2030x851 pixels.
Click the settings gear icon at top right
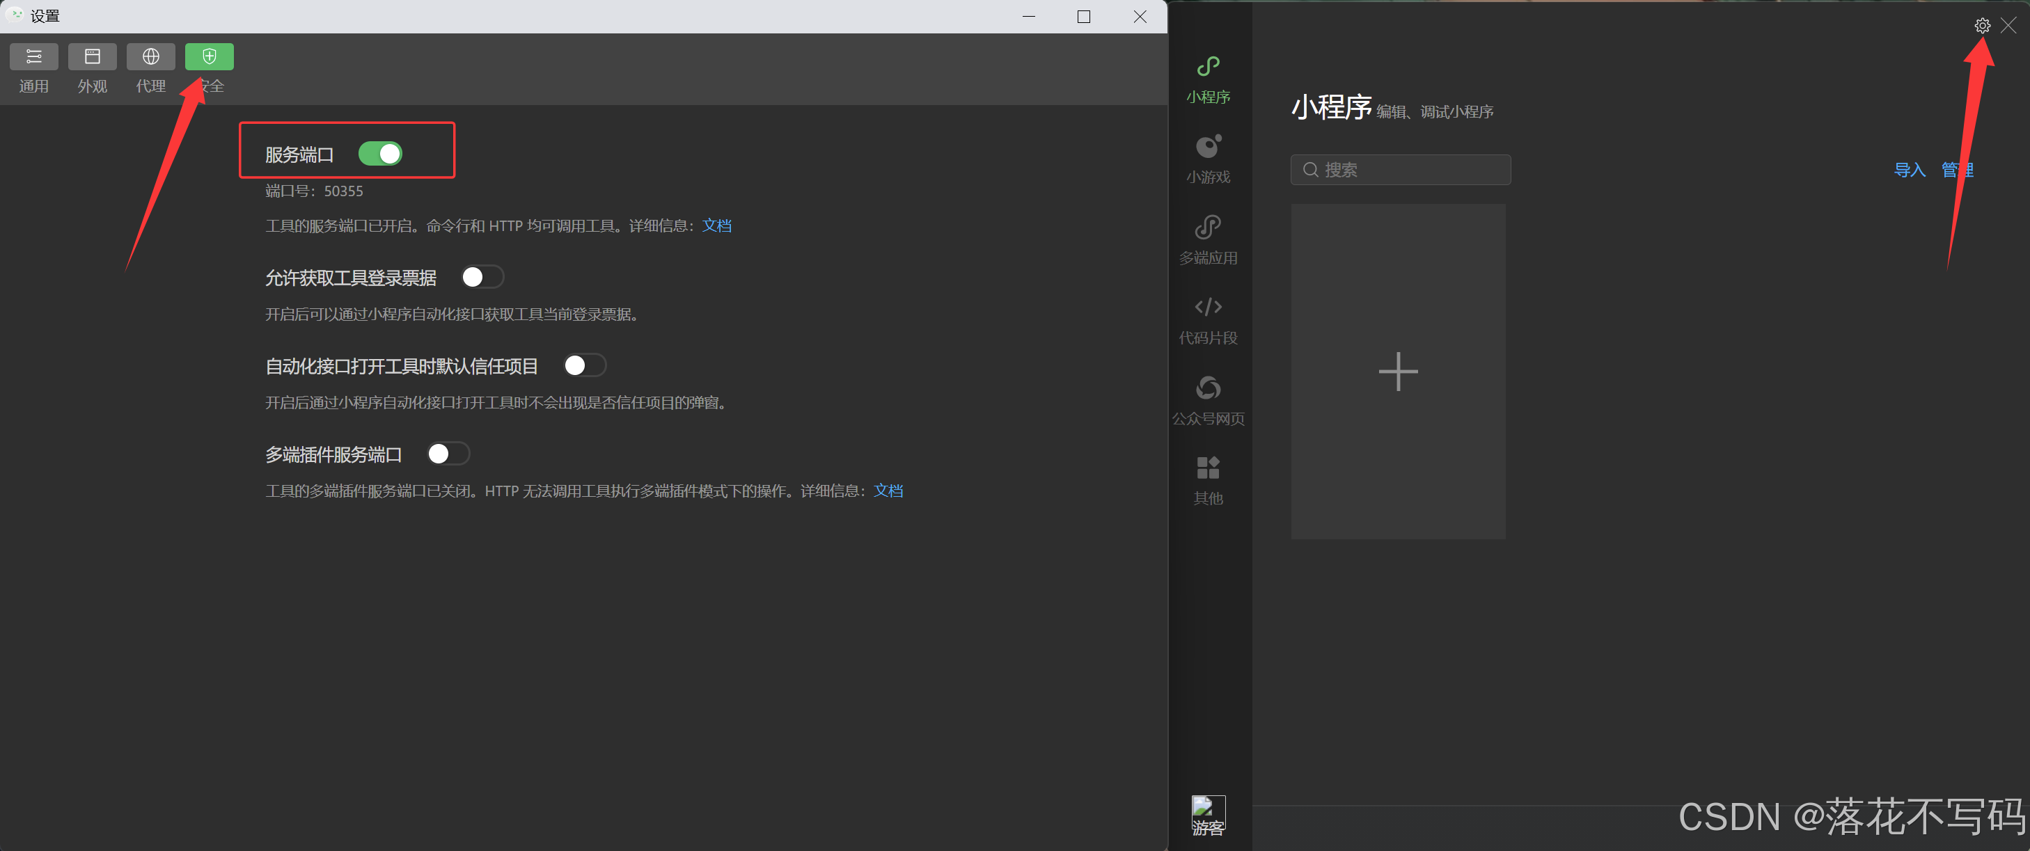pyautogui.click(x=1982, y=26)
